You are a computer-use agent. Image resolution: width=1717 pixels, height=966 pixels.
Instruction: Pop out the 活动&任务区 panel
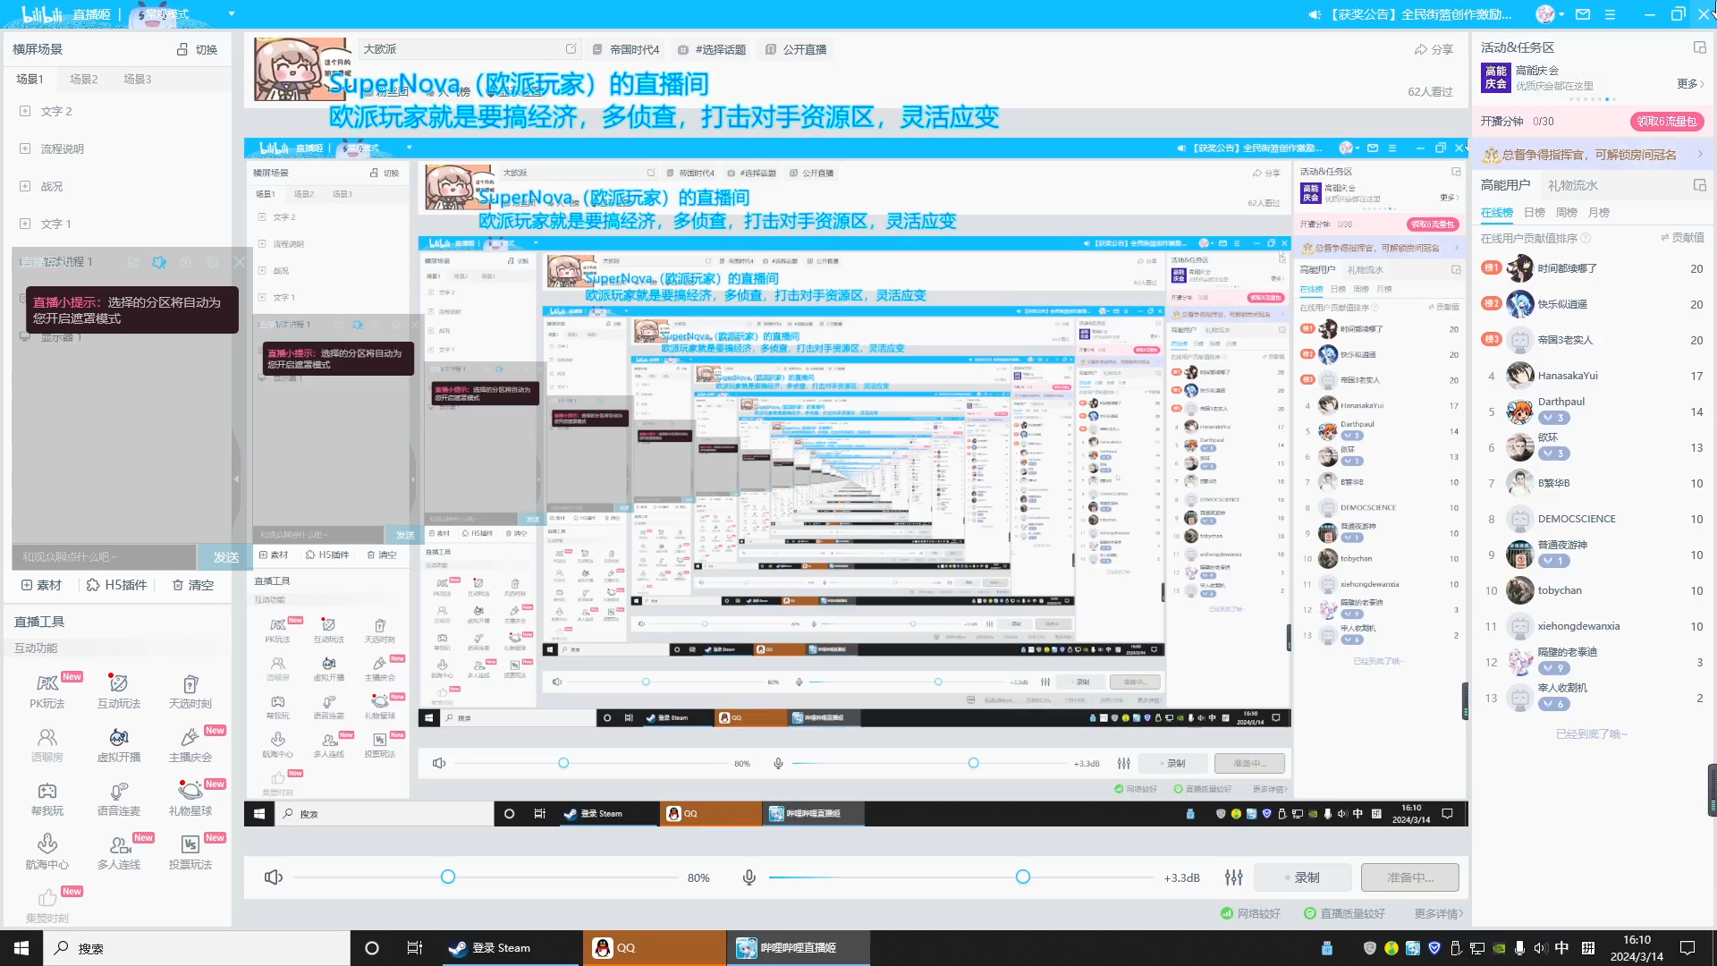pyautogui.click(x=1700, y=47)
